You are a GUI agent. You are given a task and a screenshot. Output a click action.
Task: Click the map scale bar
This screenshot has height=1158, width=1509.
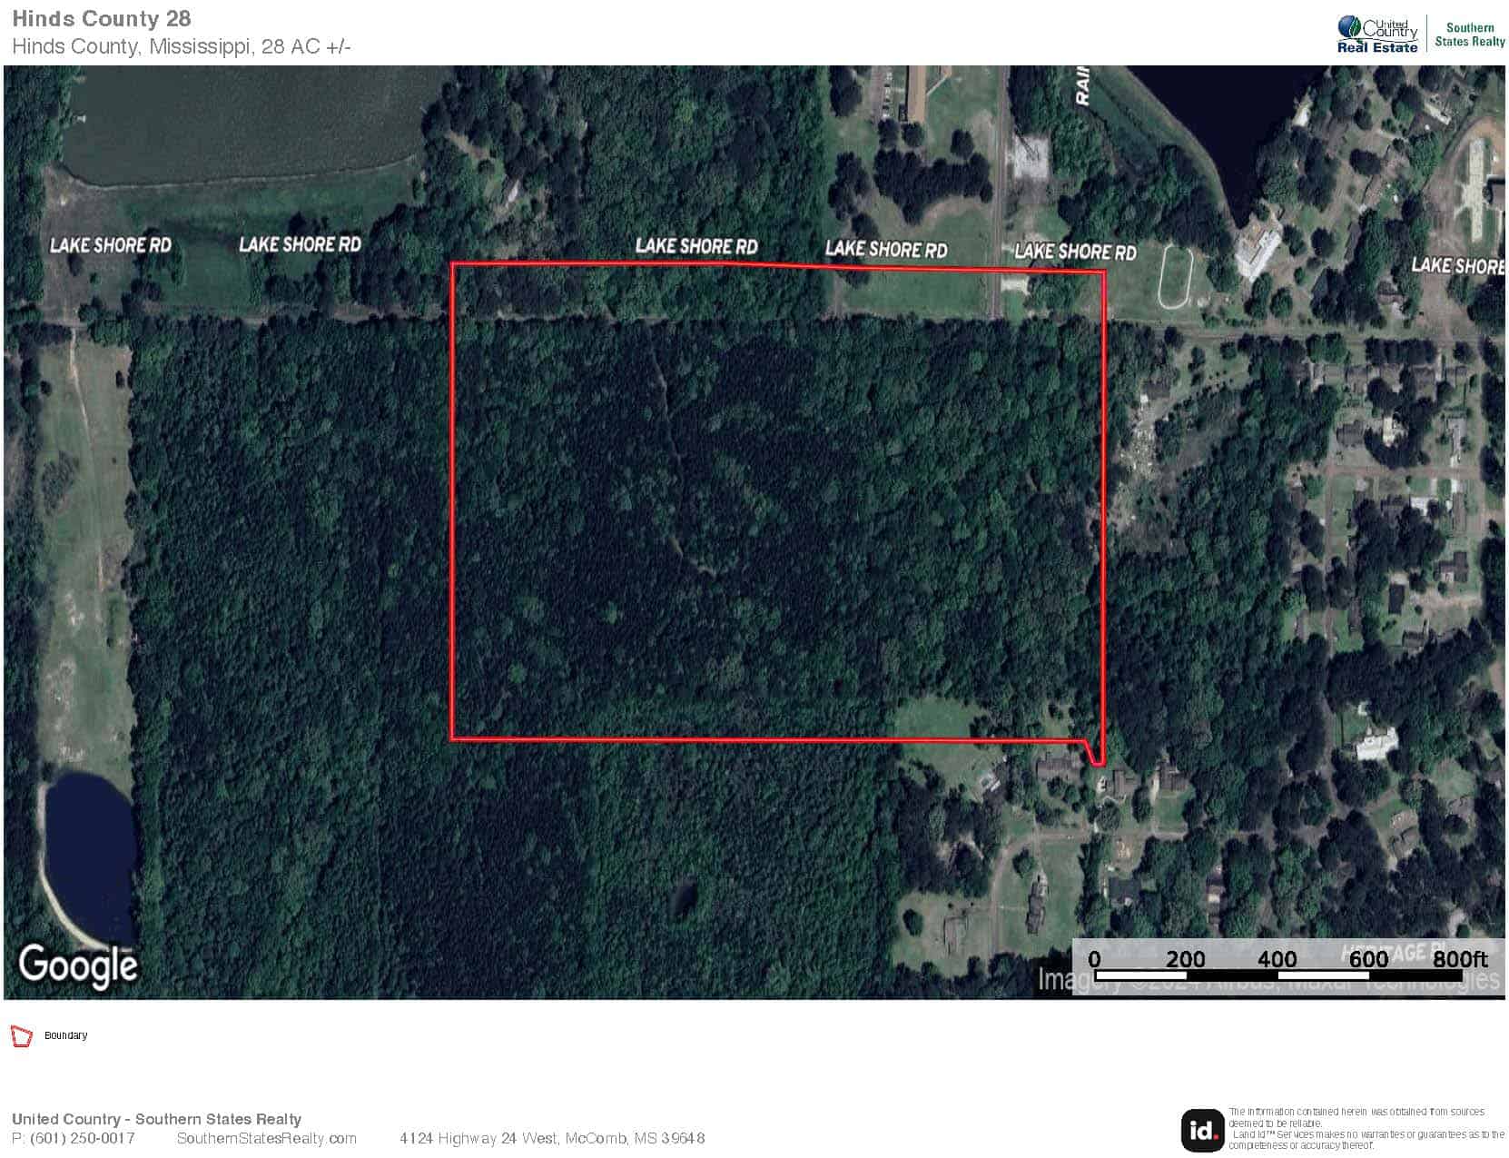[1277, 976]
